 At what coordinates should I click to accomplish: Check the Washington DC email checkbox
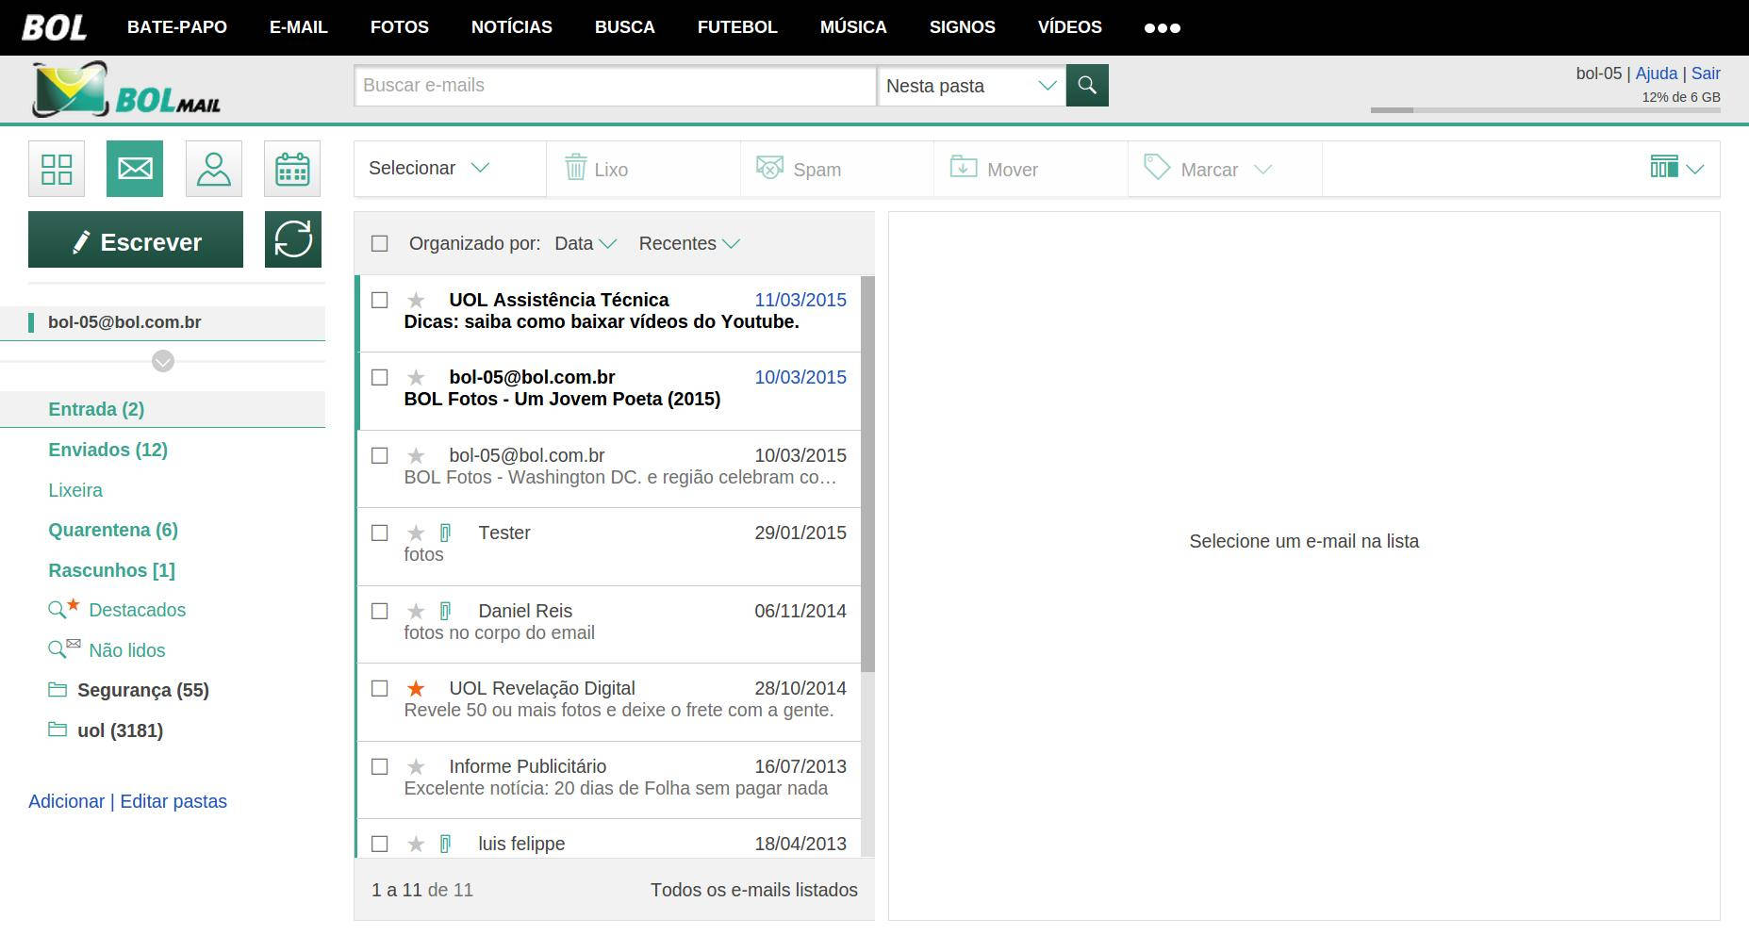point(380,456)
